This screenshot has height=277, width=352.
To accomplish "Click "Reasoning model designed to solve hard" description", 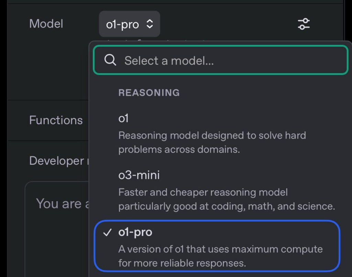I will (x=212, y=135).
